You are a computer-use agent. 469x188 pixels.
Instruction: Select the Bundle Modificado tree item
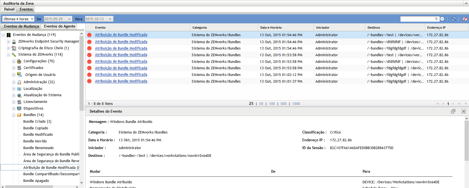38,135
